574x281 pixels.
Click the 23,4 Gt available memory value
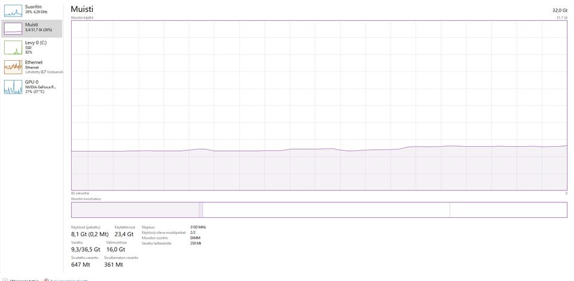(x=124, y=234)
